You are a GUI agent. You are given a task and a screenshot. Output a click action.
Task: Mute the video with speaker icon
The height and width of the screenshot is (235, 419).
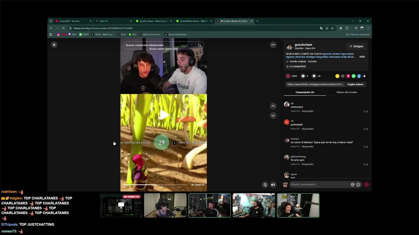[273, 185]
